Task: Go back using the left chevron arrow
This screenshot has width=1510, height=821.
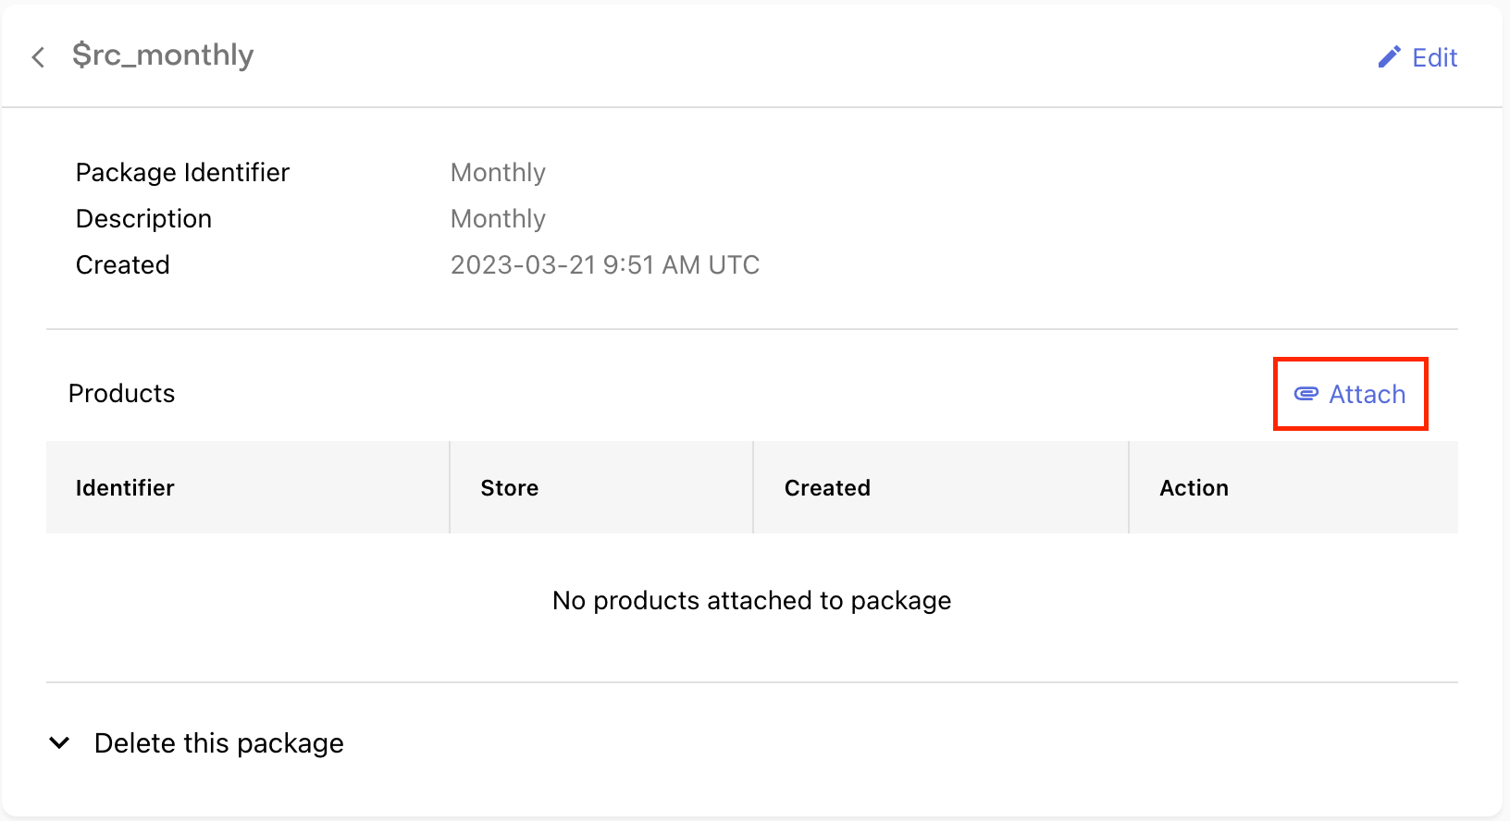Action: (38, 57)
